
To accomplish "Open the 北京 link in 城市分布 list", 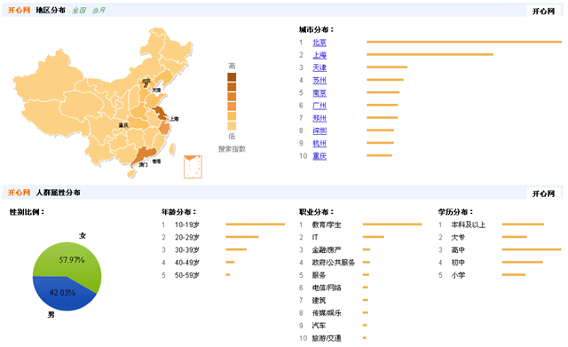I will pos(319,43).
